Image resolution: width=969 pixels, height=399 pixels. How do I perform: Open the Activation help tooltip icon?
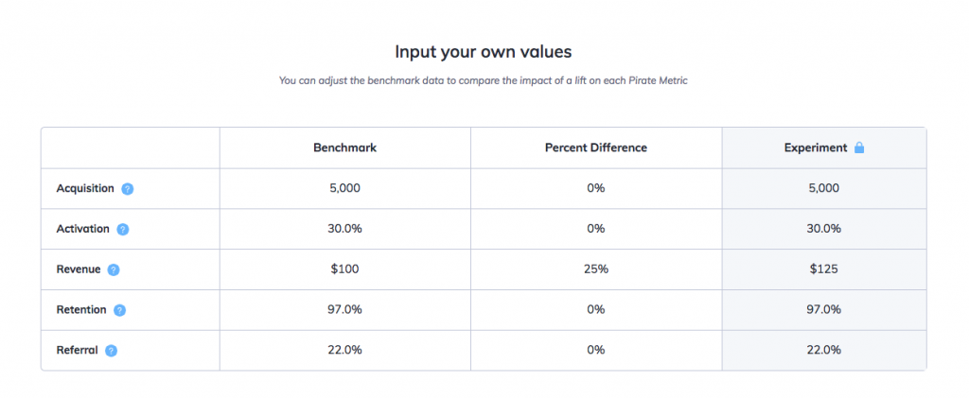click(123, 229)
